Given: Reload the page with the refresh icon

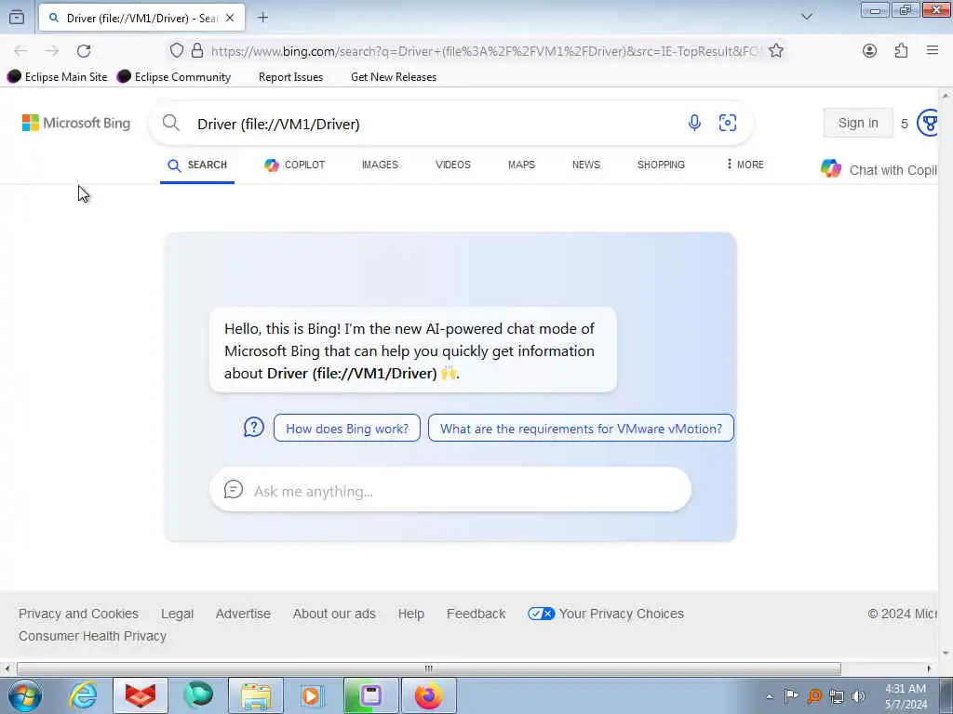Looking at the screenshot, I should point(84,51).
